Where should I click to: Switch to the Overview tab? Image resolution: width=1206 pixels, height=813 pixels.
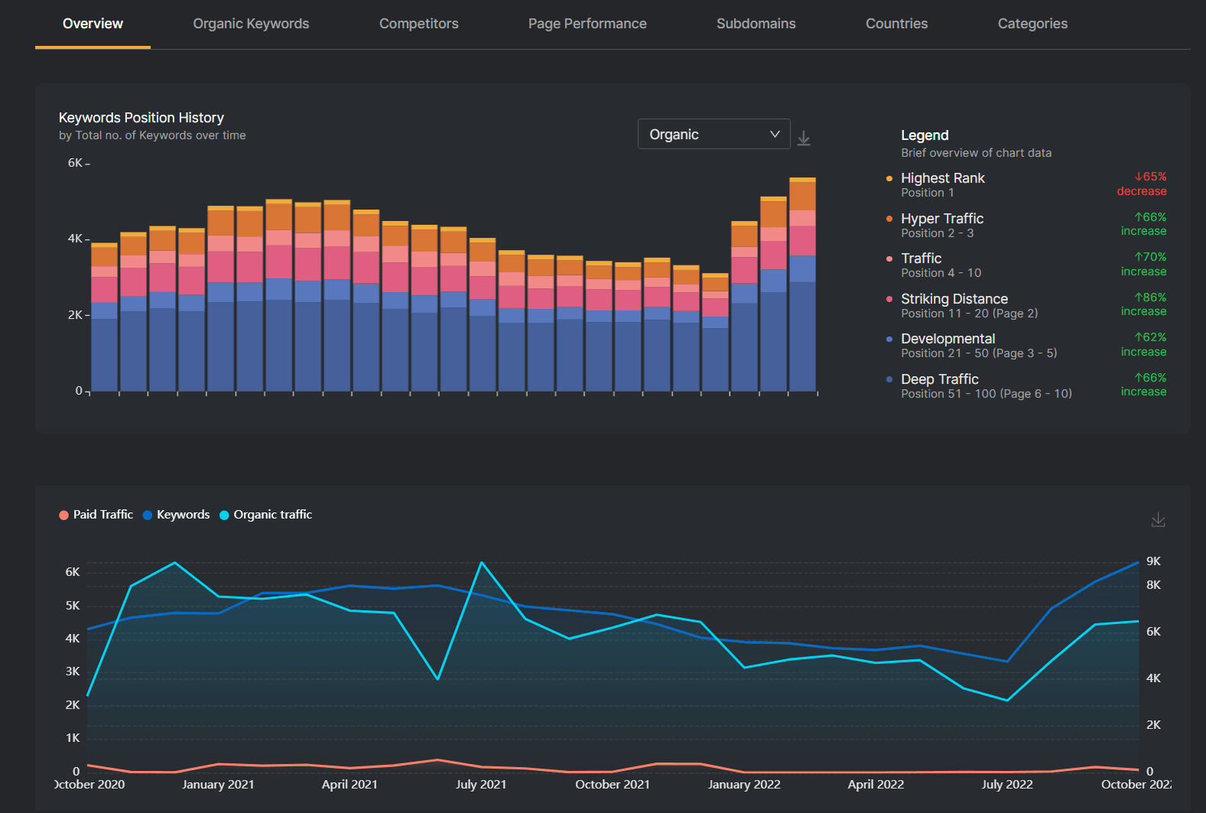coord(93,24)
